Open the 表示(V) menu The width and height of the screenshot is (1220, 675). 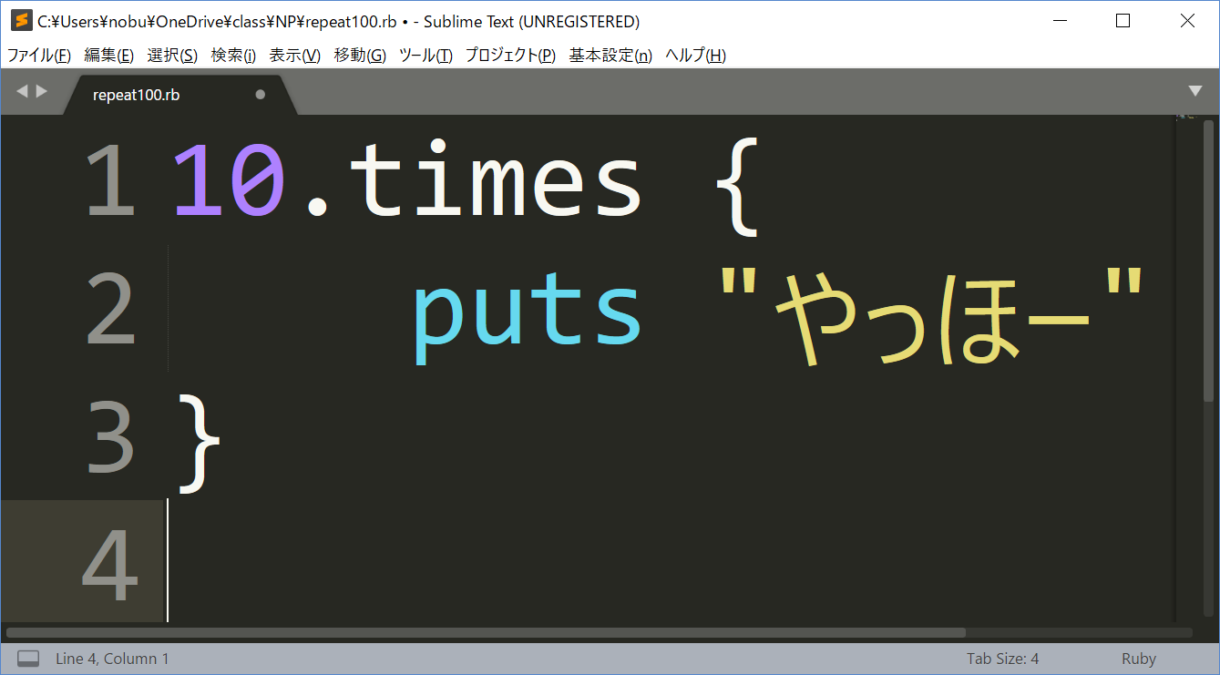[x=295, y=56]
